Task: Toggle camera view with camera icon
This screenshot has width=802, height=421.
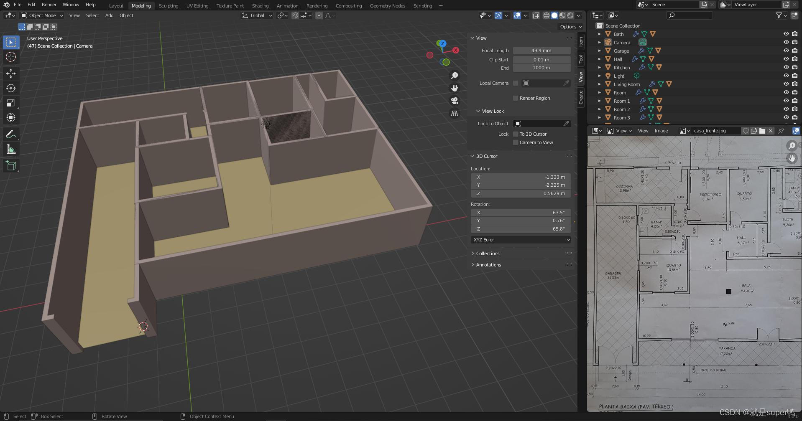Action: (455, 101)
